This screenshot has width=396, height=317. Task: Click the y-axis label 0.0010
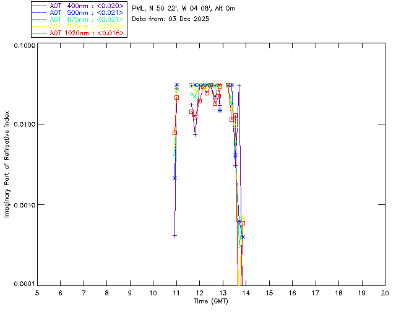pos(24,205)
